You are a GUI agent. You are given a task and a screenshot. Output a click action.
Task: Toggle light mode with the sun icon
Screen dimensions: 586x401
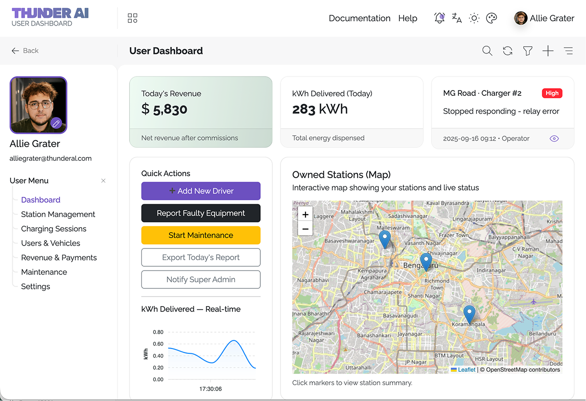click(474, 18)
